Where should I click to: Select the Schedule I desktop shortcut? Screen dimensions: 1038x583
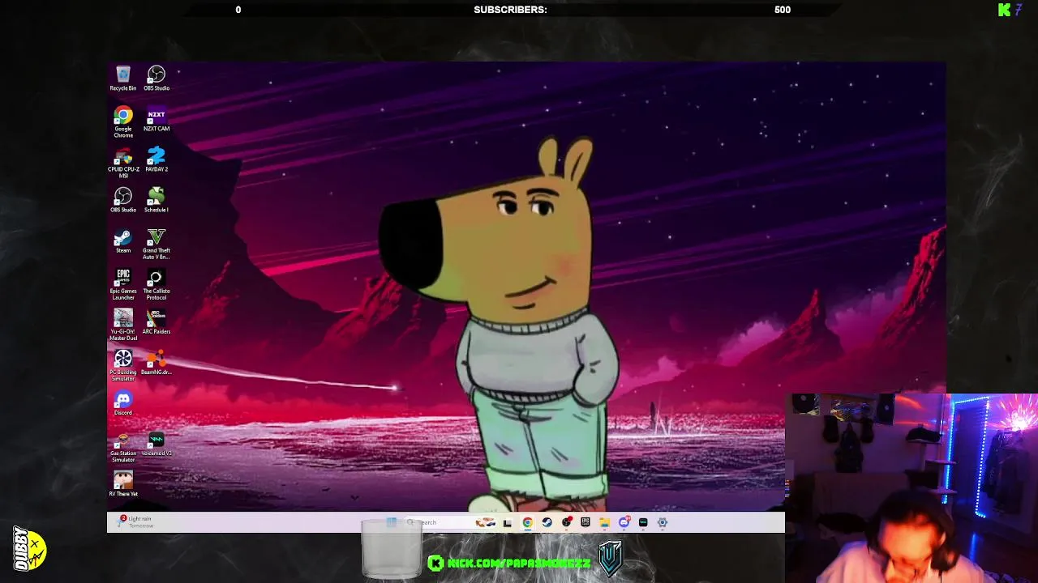[157, 201]
